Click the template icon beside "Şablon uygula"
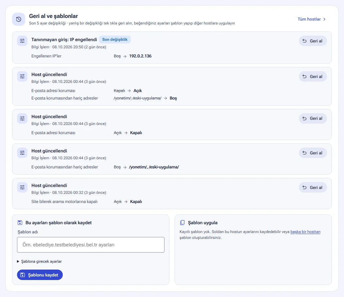 182,223
